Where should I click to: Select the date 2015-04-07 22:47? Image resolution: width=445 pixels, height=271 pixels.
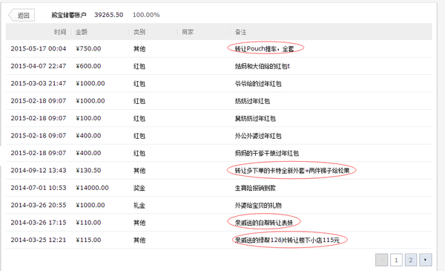[x=39, y=66]
